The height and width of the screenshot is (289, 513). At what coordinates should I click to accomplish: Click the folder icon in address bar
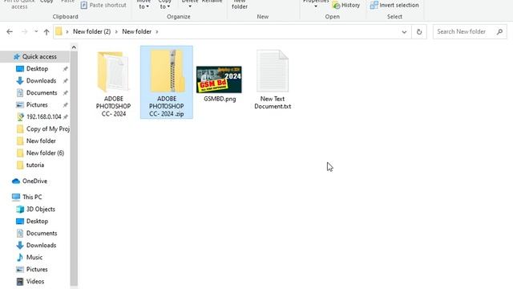(59, 31)
